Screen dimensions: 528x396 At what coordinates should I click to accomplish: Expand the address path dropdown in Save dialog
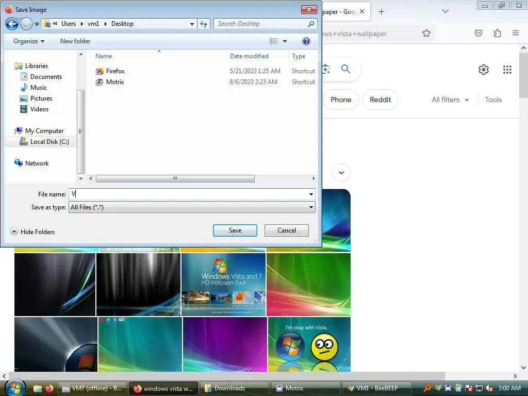[192, 24]
